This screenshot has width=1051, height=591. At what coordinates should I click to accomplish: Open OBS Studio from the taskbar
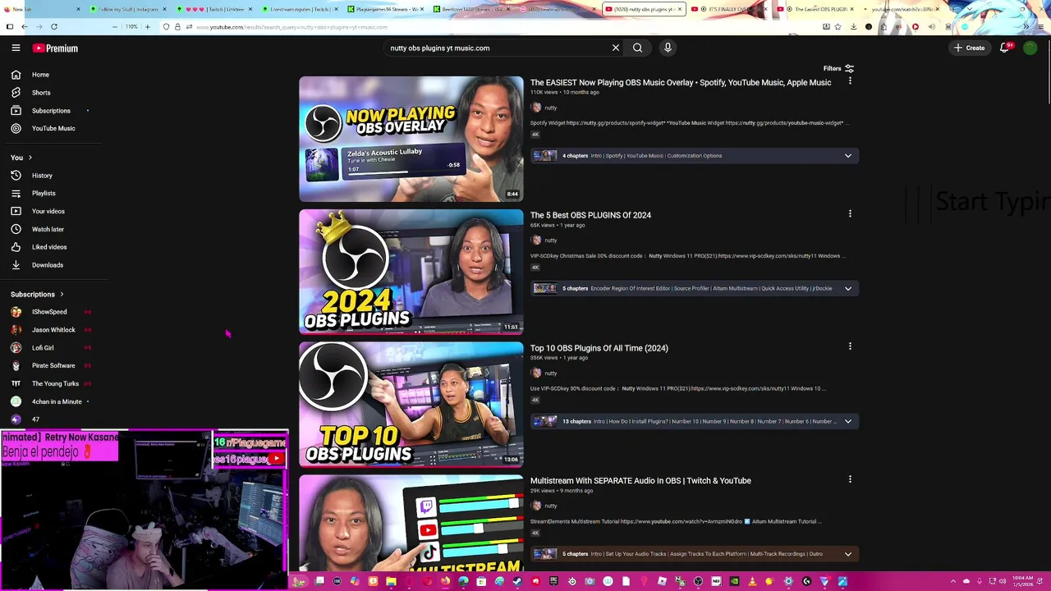[698, 582]
